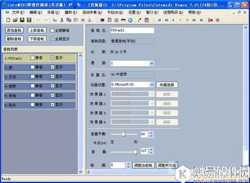Open the 乐器设置 Microsoft GS dropdown
Screen dimensions: 250x183
point(152,85)
